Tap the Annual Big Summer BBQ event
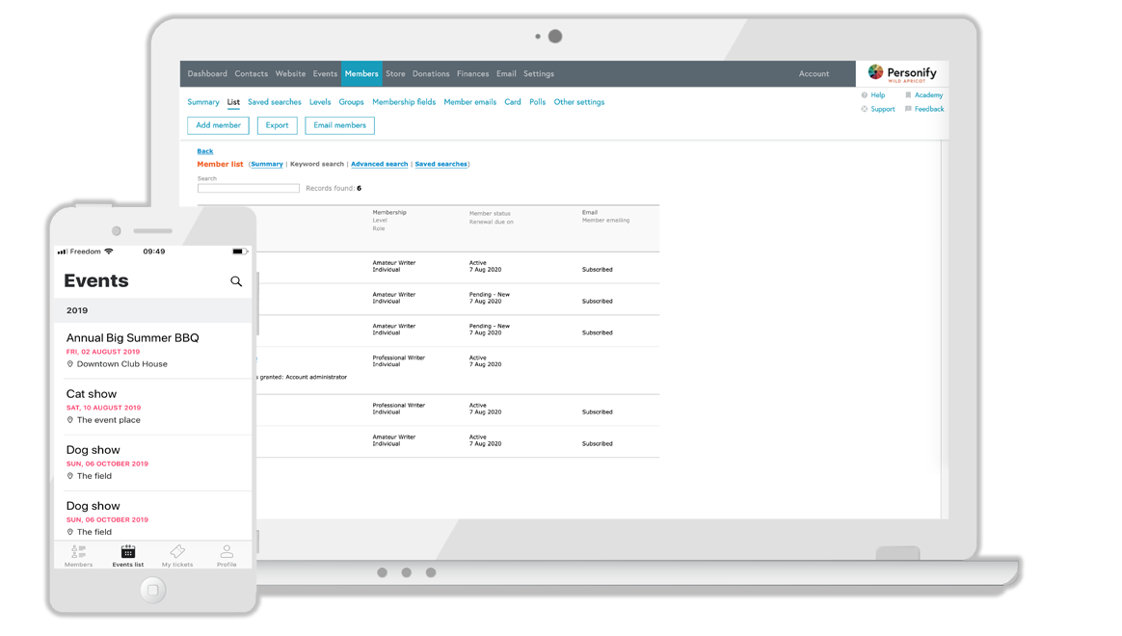This screenshot has width=1122, height=636. (154, 351)
